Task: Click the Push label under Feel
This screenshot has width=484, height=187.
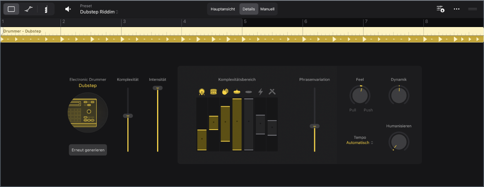Action: click(x=368, y=110)
